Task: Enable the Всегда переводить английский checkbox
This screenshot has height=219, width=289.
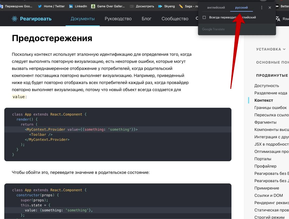Action: [204, 17]
